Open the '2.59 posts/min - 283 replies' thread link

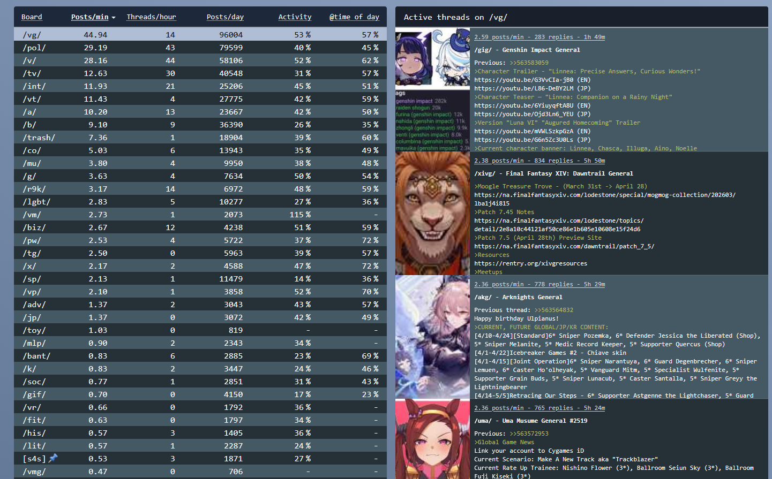point(539,37)
